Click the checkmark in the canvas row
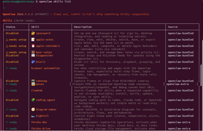The image size is (203, 131). pyautogui.click(x=7, y=84)
